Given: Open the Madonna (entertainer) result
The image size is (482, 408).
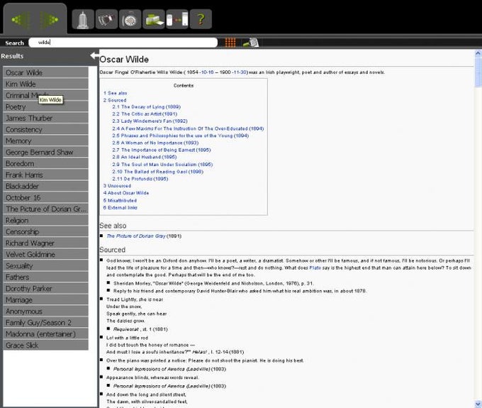Looking at the screenshot, I should (x=45, y=334).
